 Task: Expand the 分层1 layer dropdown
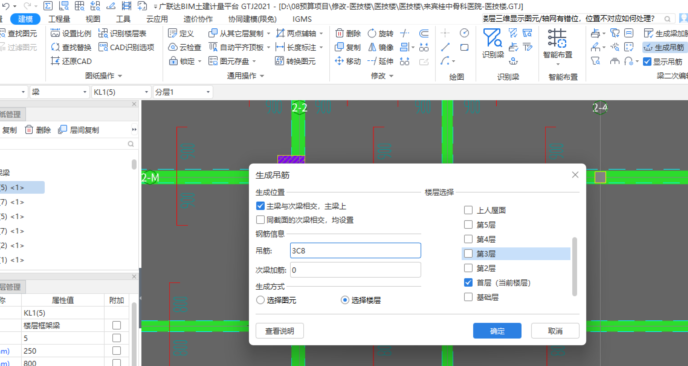click(x=208, y=92)
